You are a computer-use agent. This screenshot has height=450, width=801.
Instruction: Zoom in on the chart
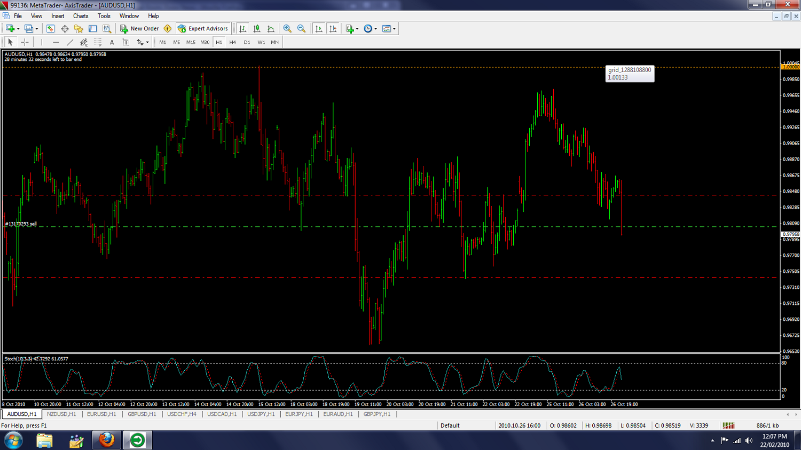click(287, 29)
